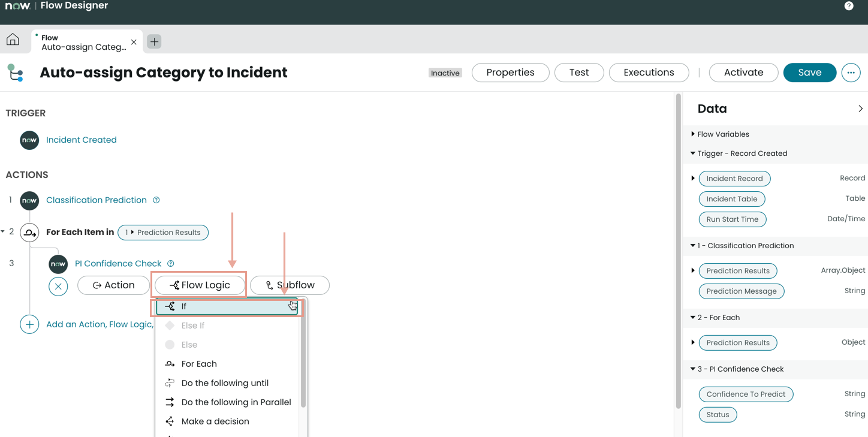Click the Classification Prediction step icon

[29, 200]
